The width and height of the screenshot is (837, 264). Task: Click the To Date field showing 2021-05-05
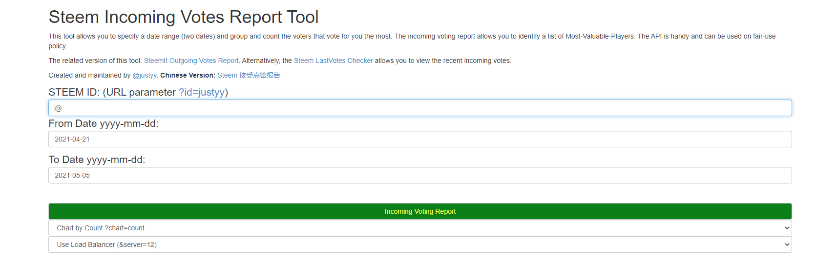click(420, 175)
